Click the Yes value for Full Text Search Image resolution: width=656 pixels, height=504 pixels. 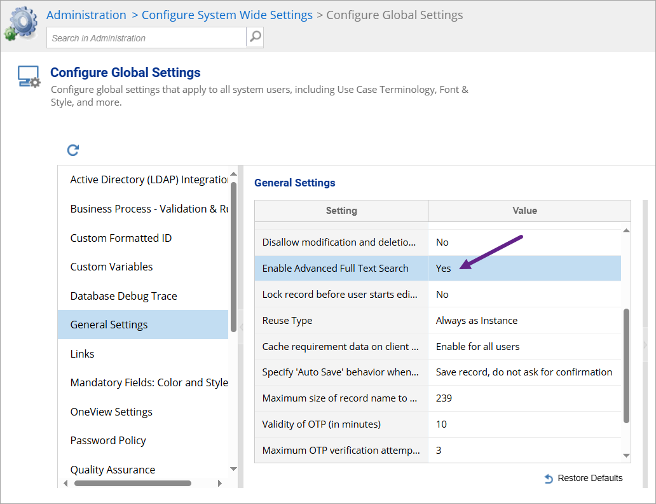pyautogui.click(x=443, y=268)
